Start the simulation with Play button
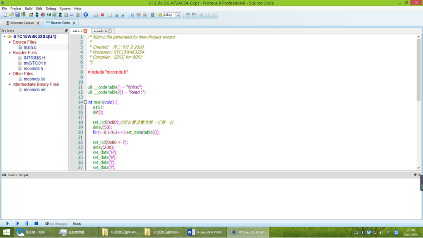 7,223
